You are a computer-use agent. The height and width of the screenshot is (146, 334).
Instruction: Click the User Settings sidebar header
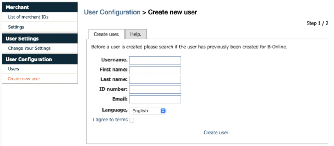pyautogui.click(x=39, y=39)
